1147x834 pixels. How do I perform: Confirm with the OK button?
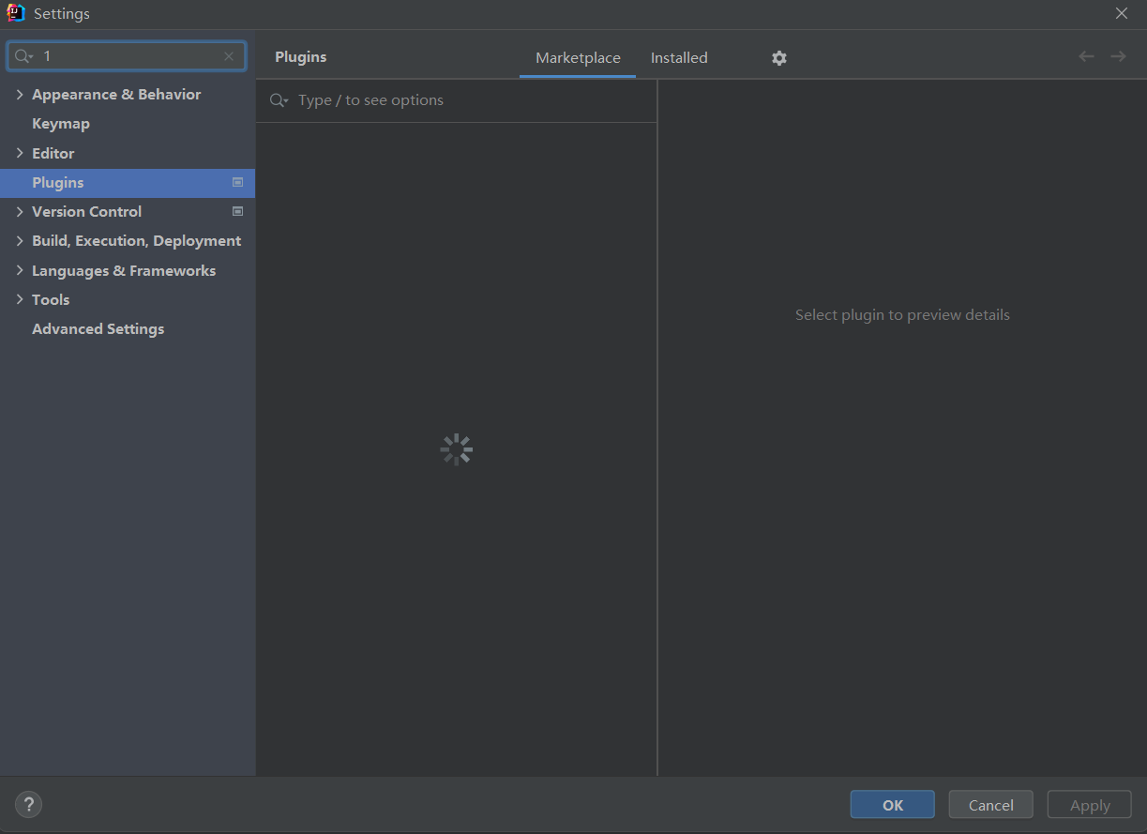[893, 805]
